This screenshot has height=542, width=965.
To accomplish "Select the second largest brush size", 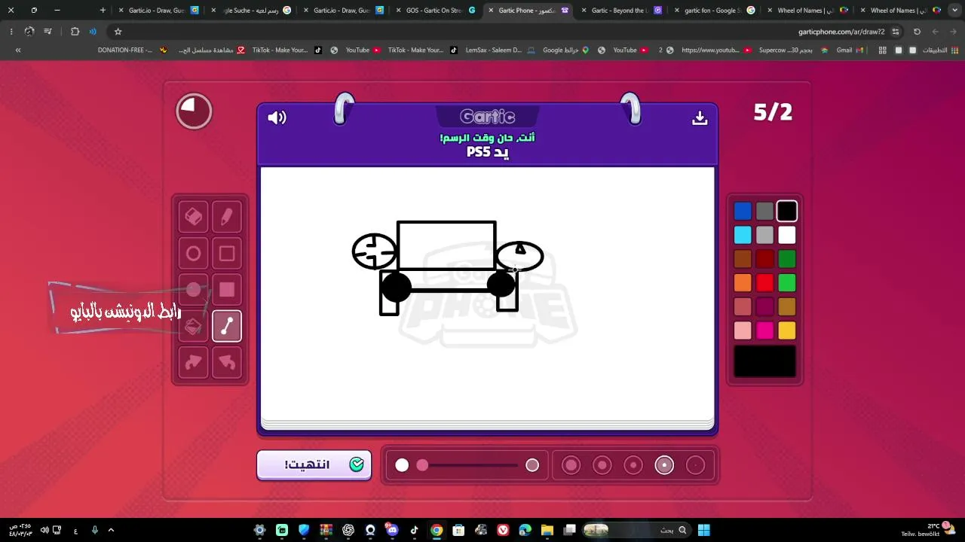I will click(x=602, y=465).
